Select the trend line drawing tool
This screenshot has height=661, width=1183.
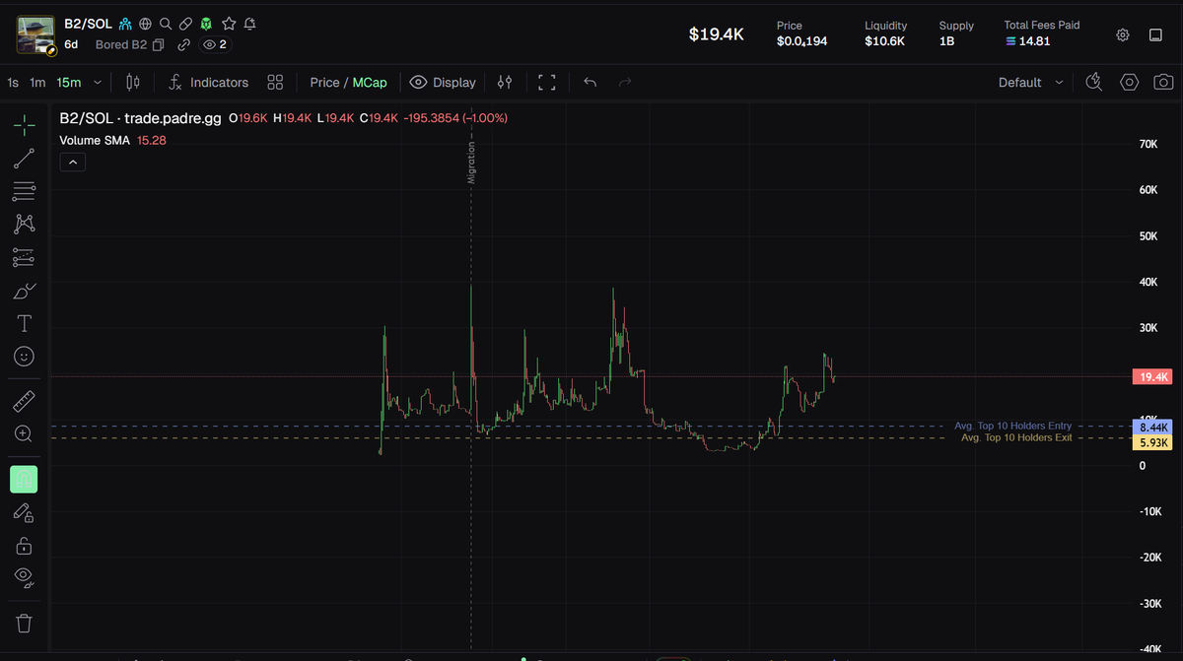pos(25,158)
